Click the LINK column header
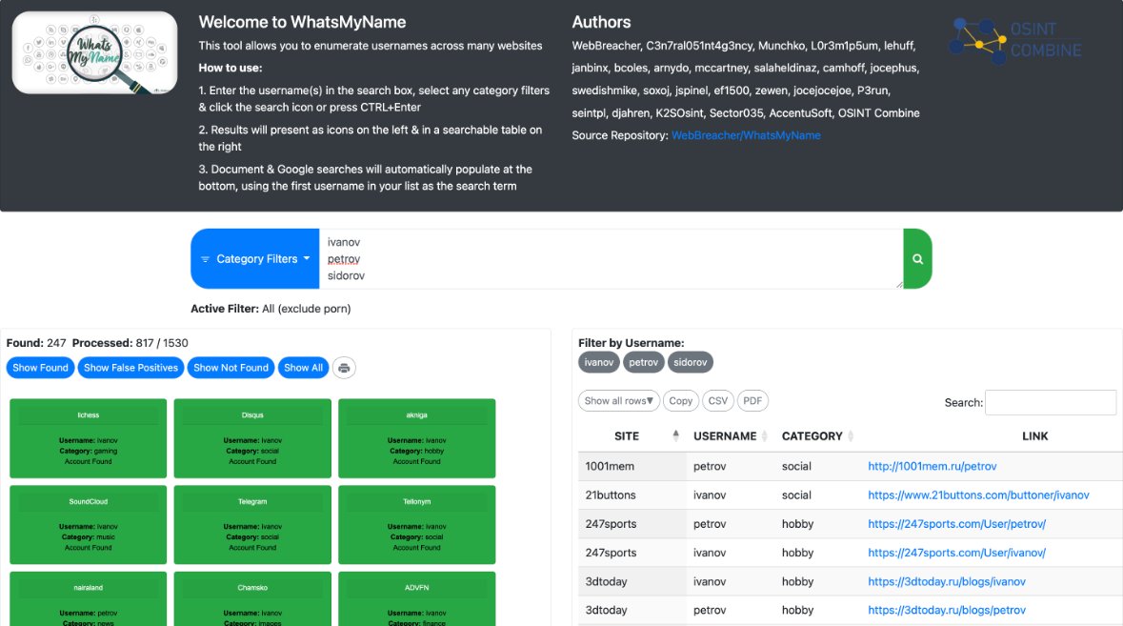Viewport: 1123px width, 626px height. 1034,435
